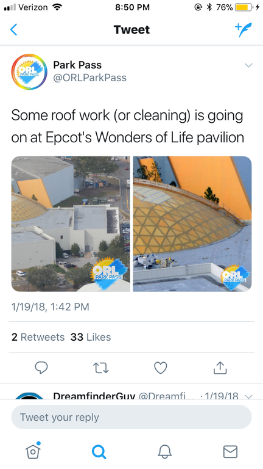Go back using the blue back arrow
This screenshot has width=263, height=469.
coord(14,29)
